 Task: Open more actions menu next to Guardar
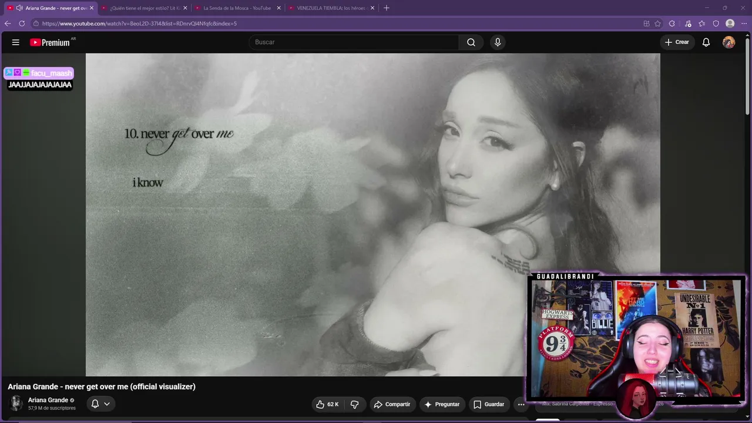[521, 404]
